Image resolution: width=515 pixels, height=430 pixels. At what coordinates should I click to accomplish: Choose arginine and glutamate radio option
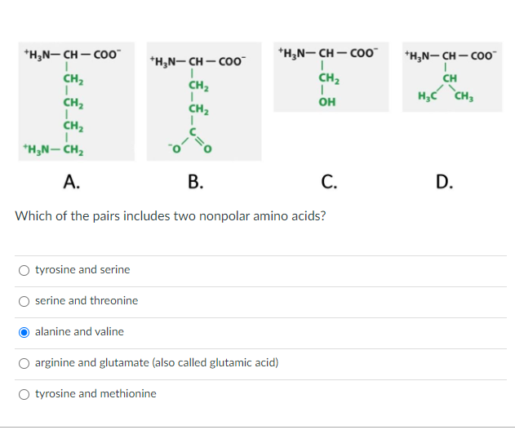click(x=24, y=363)
